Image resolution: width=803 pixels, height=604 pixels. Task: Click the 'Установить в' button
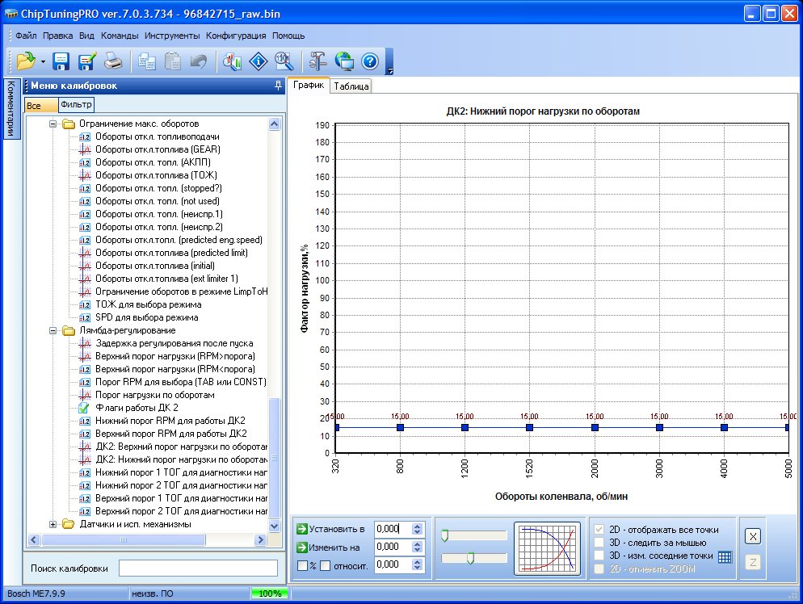(x=330, y=529)
